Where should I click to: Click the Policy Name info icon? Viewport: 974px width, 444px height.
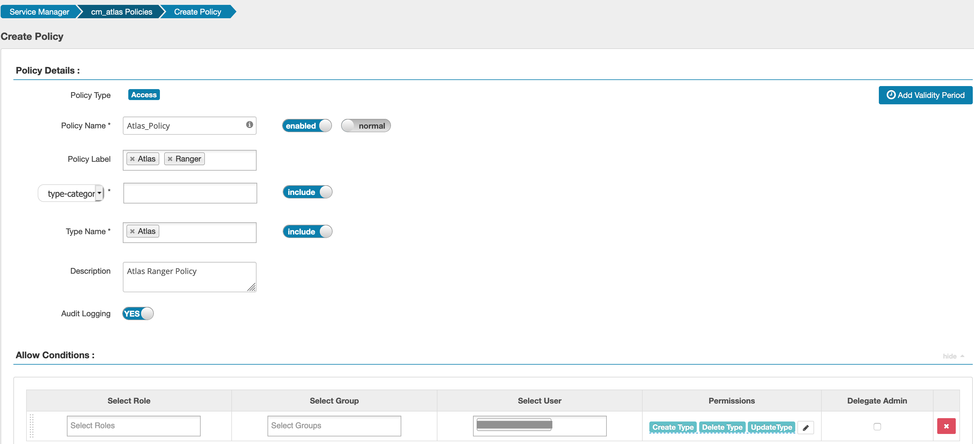[249, 124]
